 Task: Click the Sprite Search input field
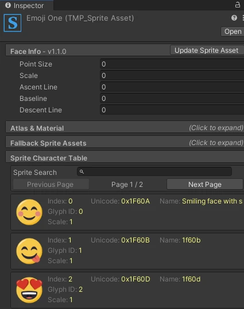coord(154,171)
